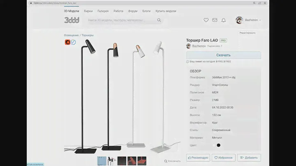Follow the Торшеры breadcrumb link
Screen dimensions: 296x166
(x=88, y=35)
